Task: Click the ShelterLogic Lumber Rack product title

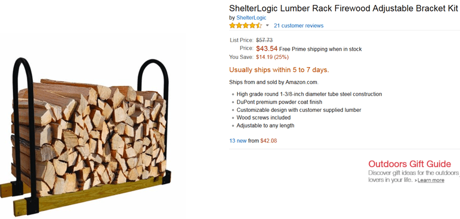Action: click(344, 8)
